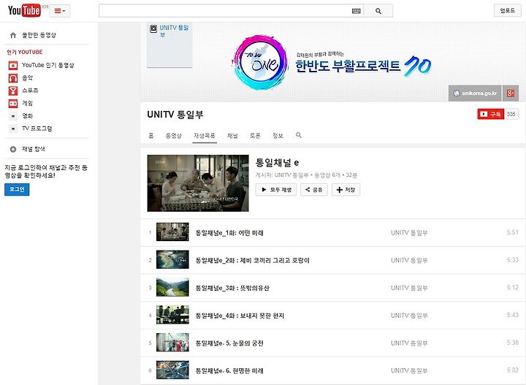Viewport: 526px width, 385px height.
Task: Switch to the 토론 discussion tab
Action: [x=255, y=135]
